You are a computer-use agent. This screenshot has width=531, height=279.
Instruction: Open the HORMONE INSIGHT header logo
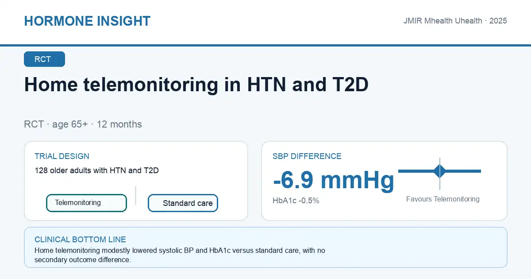[87, 21]
